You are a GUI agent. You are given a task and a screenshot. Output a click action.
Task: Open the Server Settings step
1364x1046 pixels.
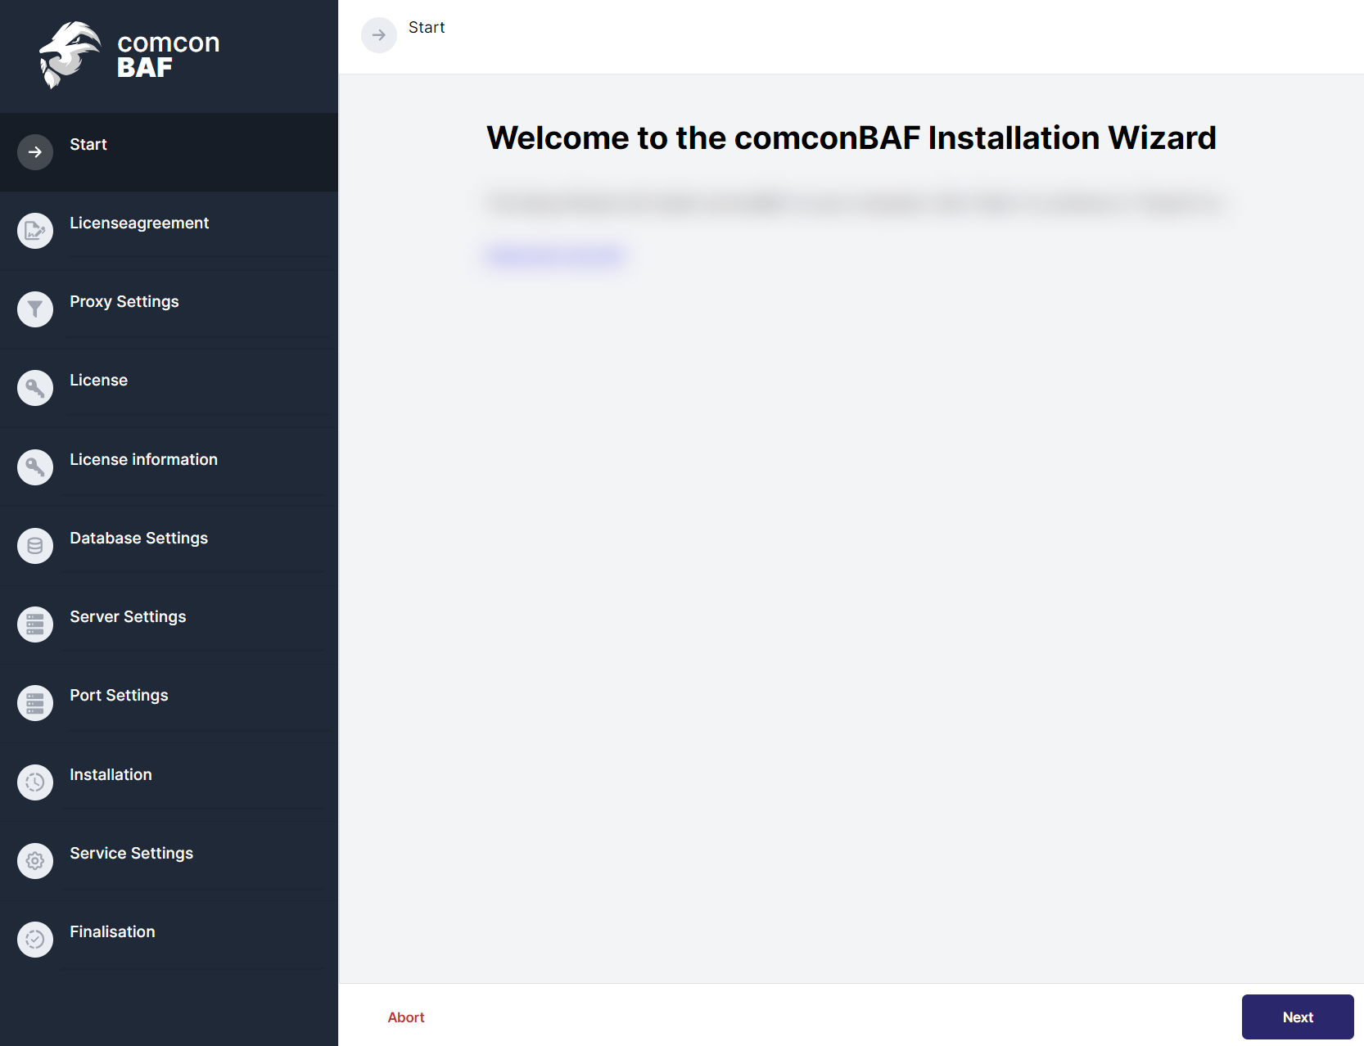point(128,616)
